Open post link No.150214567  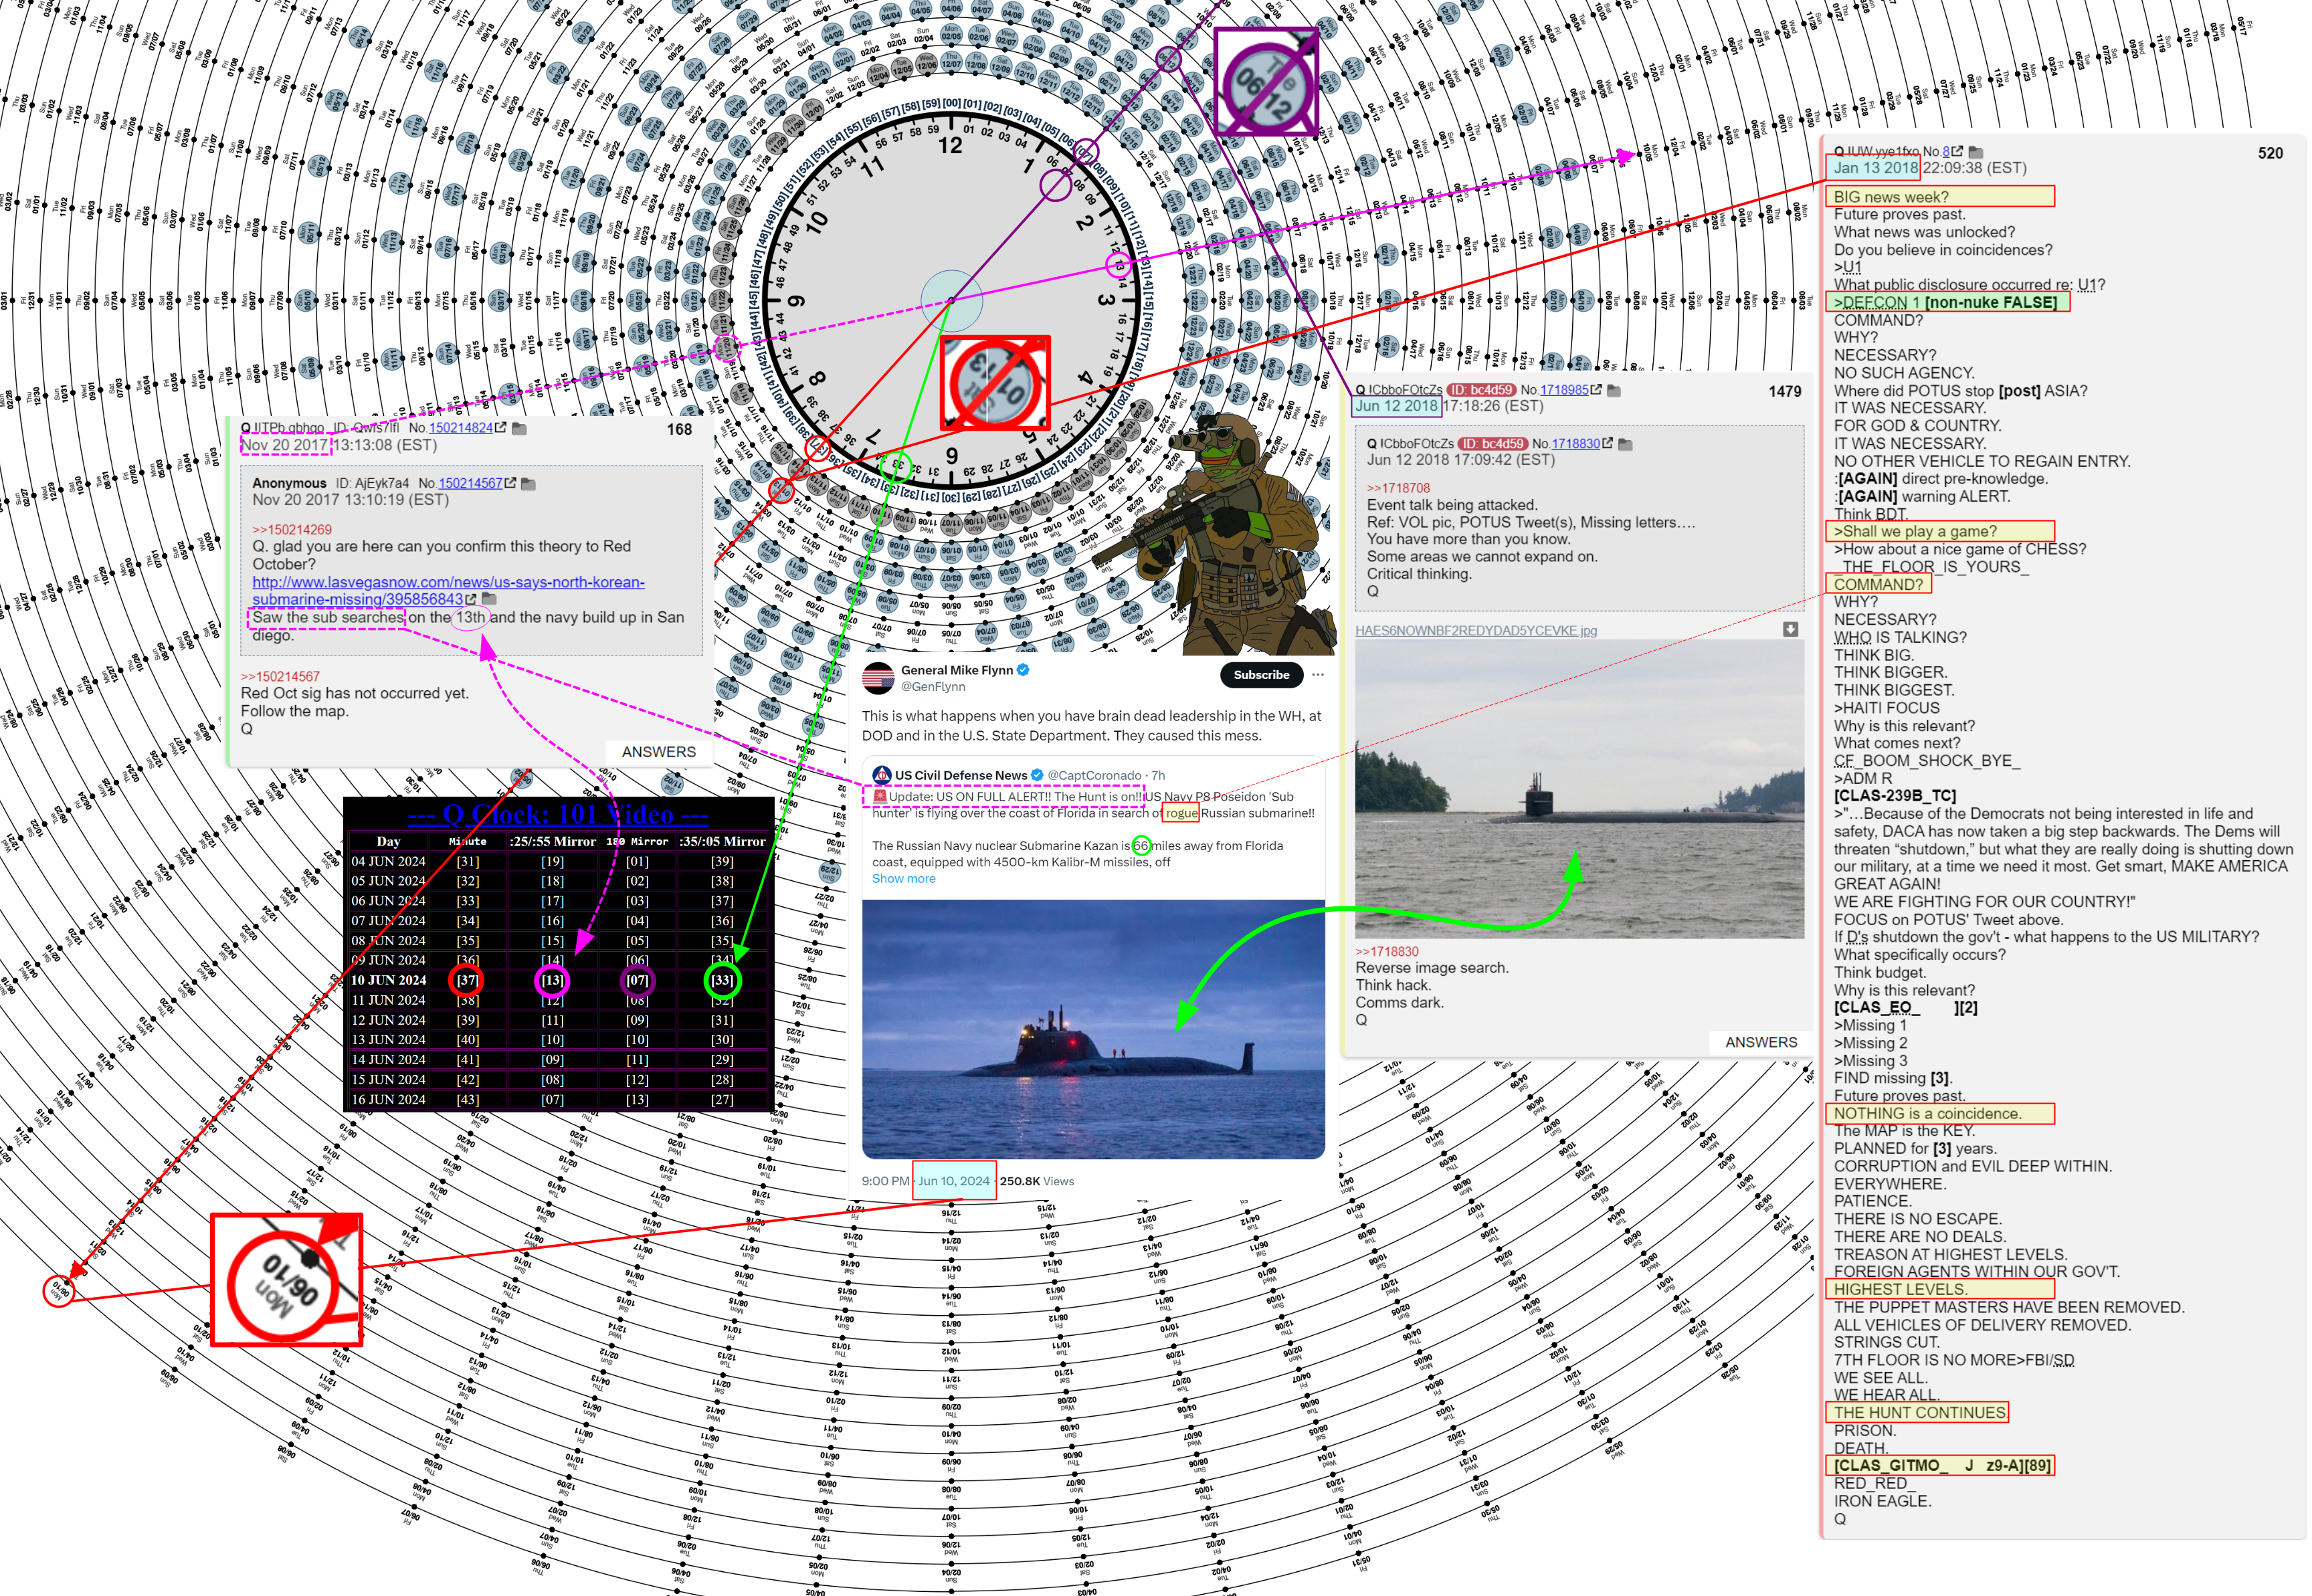click(470, 483)
